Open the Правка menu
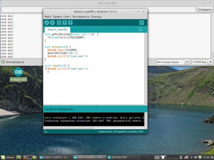This screenshot has height=160, width=214. pos(57,17)
